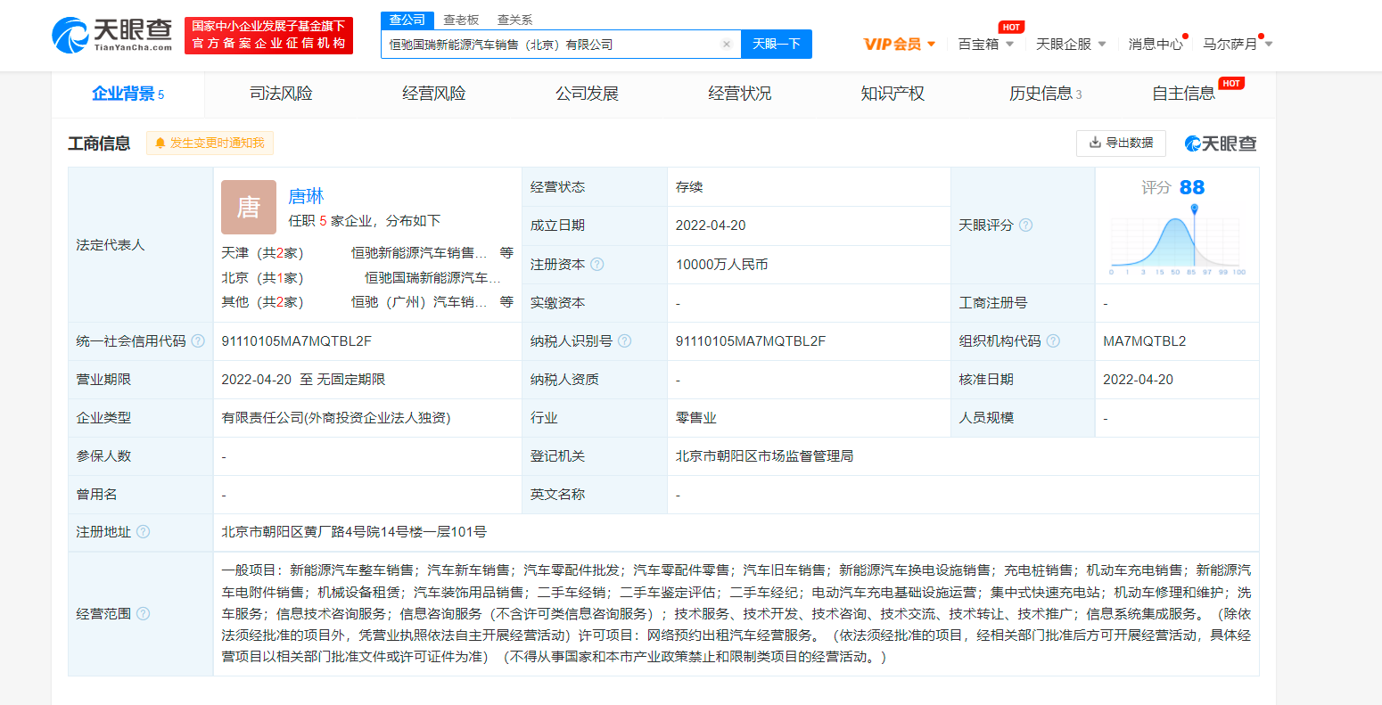
Task: Click the 导出数据 export button
Action: pyautogui.click(x=1121, y=143)
